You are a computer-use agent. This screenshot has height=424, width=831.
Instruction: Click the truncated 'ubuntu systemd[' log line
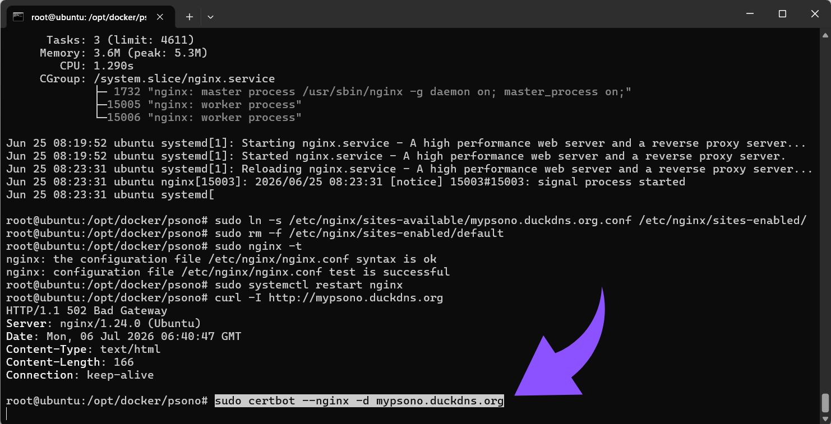point(110,195)
